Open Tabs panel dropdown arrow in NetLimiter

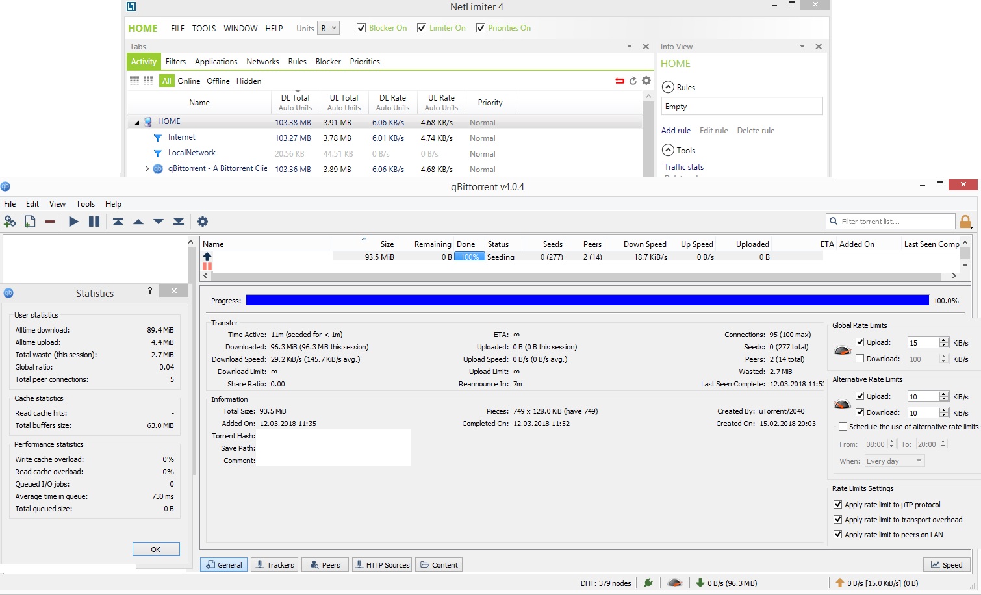(x=630, y=47)
